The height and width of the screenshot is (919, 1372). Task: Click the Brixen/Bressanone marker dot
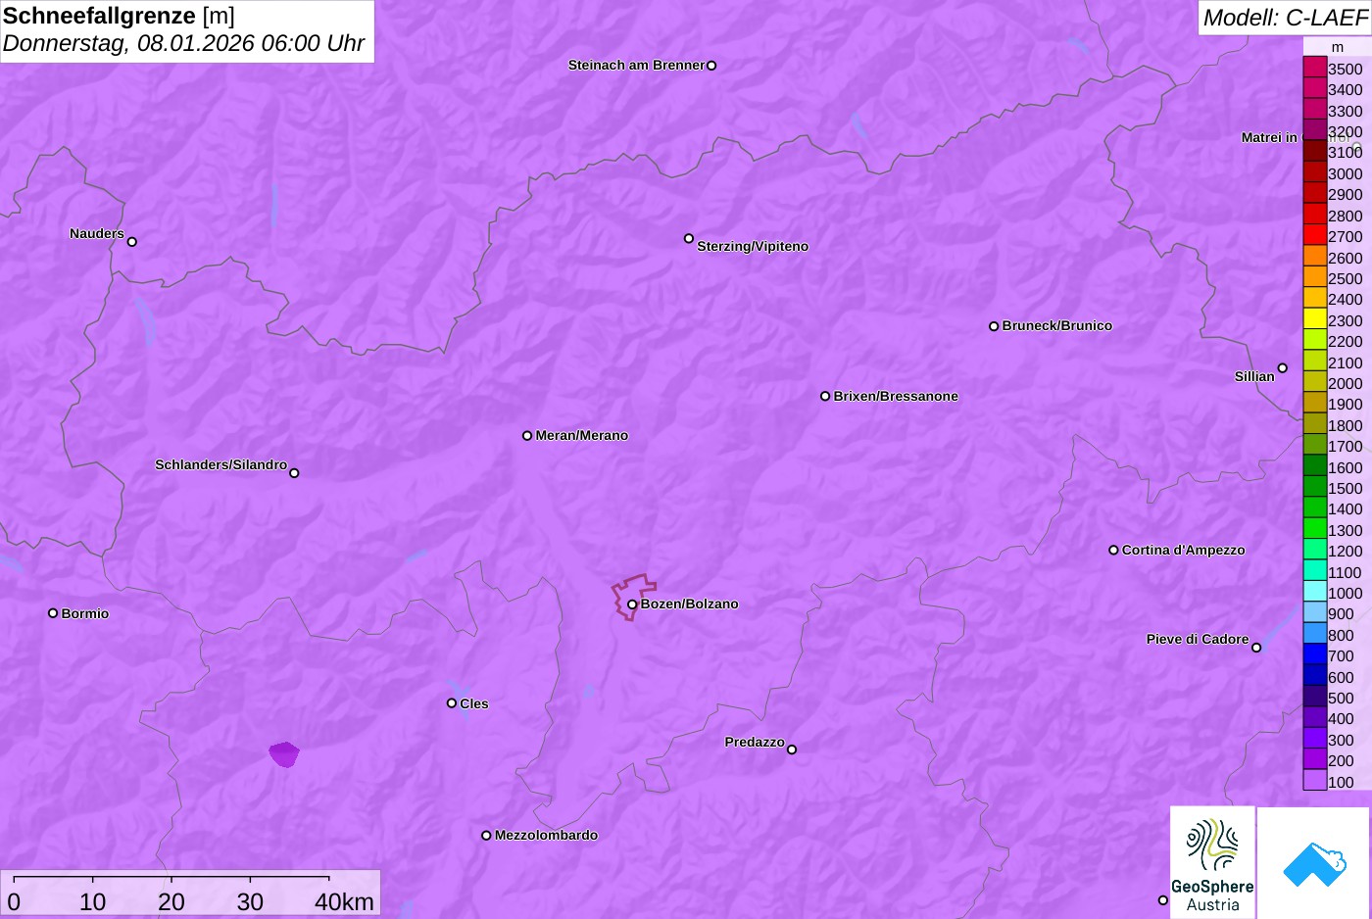825,397
